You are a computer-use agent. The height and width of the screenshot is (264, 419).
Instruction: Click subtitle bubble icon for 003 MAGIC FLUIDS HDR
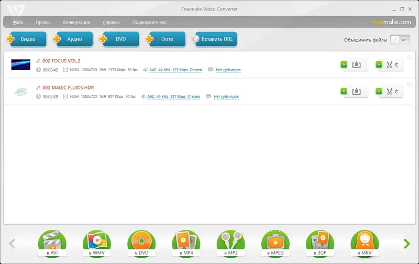(208, 96)
